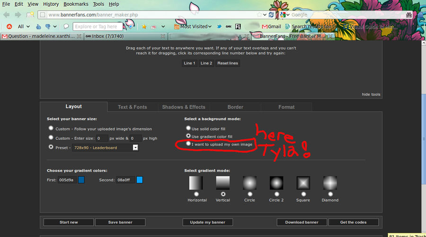Bookmark this page with the address bar star

(x=259, y=15)
